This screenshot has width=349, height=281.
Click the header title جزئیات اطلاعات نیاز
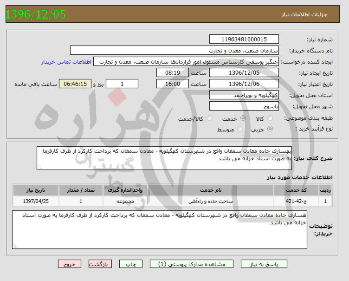tap(304, 15)
